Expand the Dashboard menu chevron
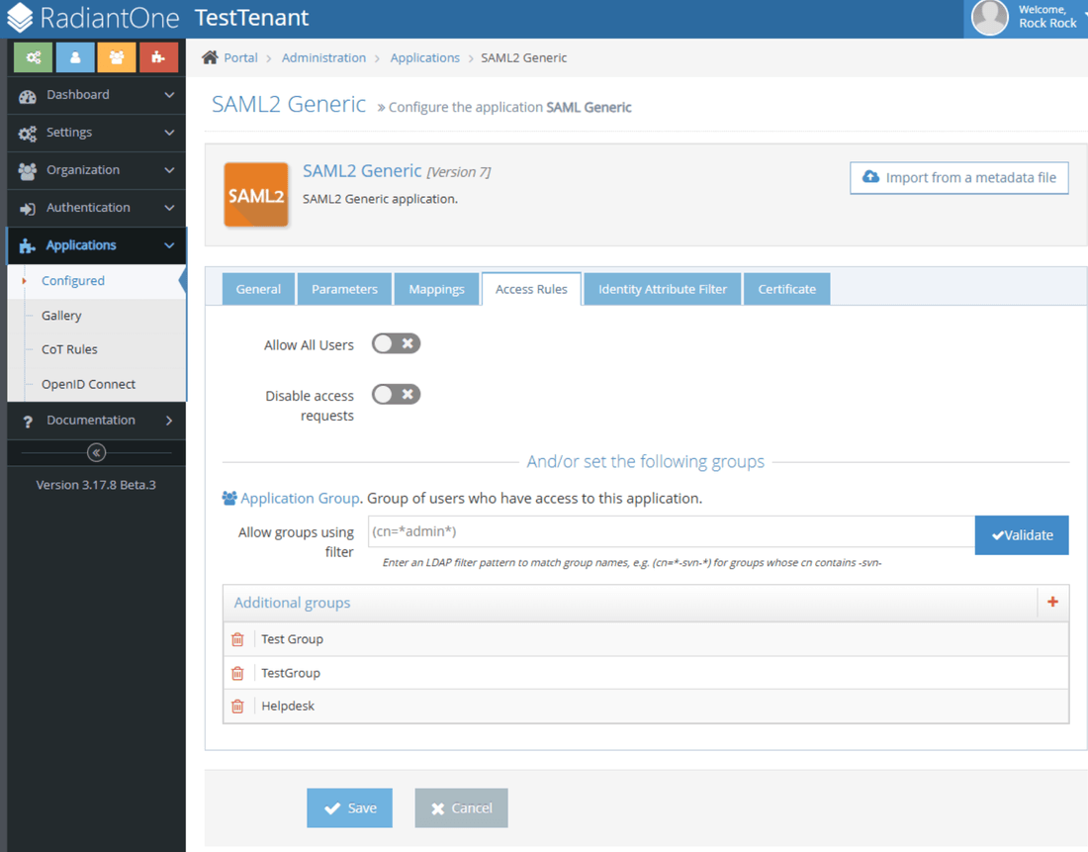Screen dimensions: 1088x852 tap(168, 94)
